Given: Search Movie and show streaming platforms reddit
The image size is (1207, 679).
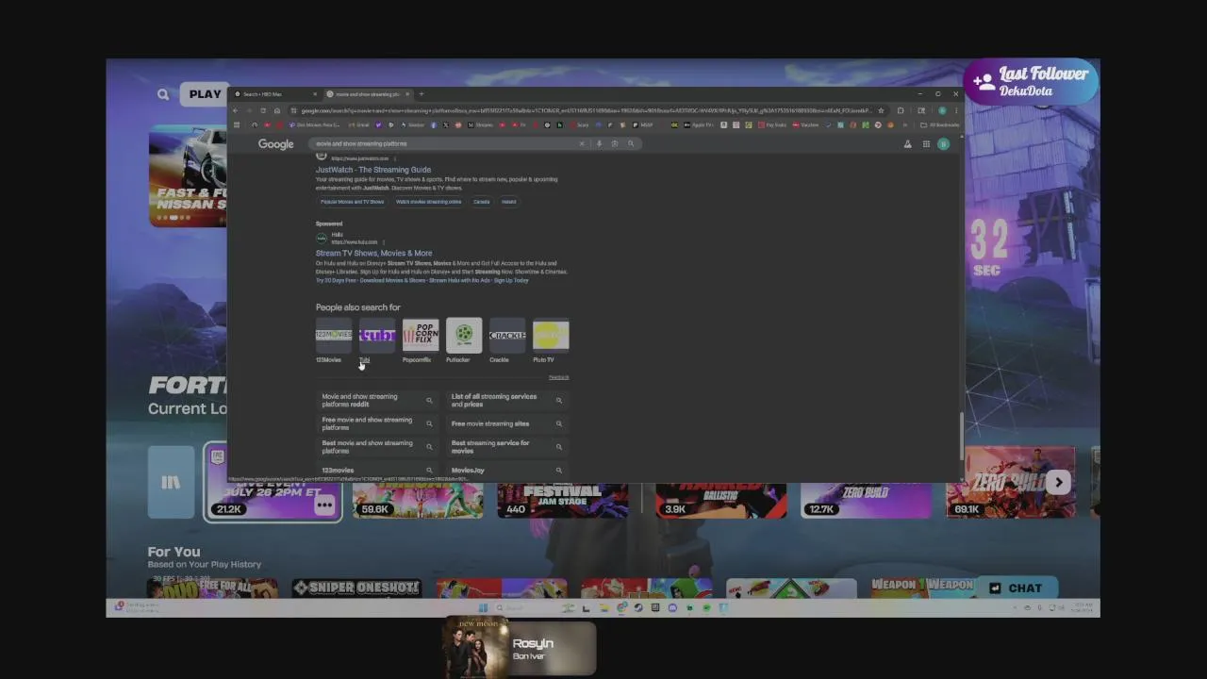Looking at the screenshot, I should [377, 401].
